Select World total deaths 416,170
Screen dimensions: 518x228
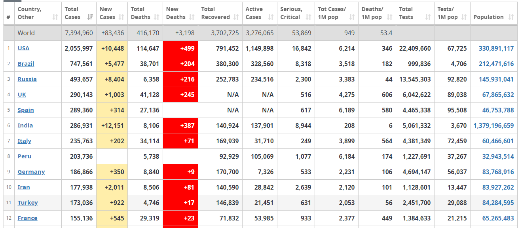click(x=148, y=33)
